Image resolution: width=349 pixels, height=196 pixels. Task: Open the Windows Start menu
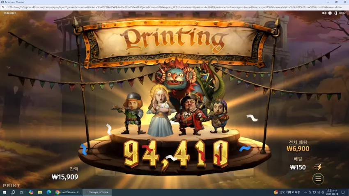click(x=4, y=192)
